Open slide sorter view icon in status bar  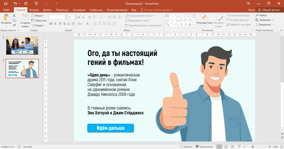click(x=226, y=147)
